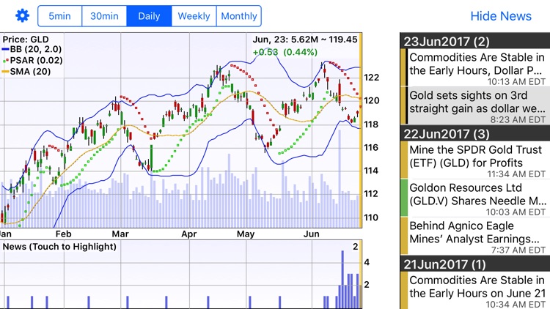Tap the May label on the date axis

246,234
